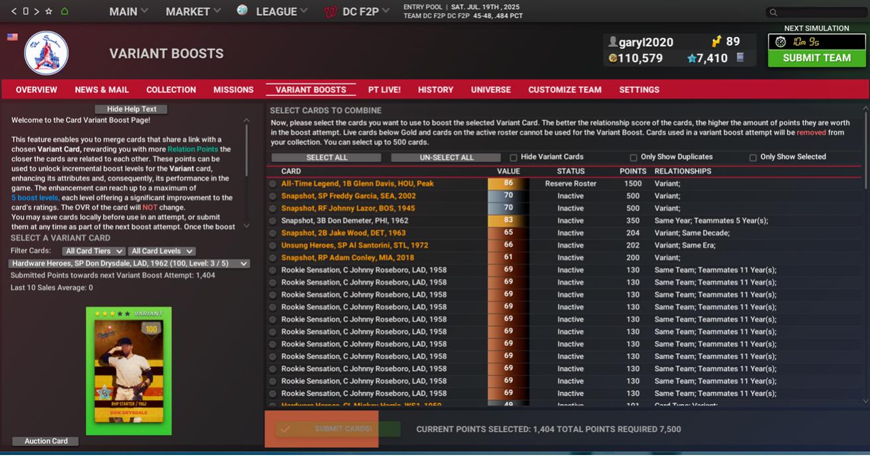Click the green home icon
The width and height of the screenshot is (870, 457).
point(64,11)
